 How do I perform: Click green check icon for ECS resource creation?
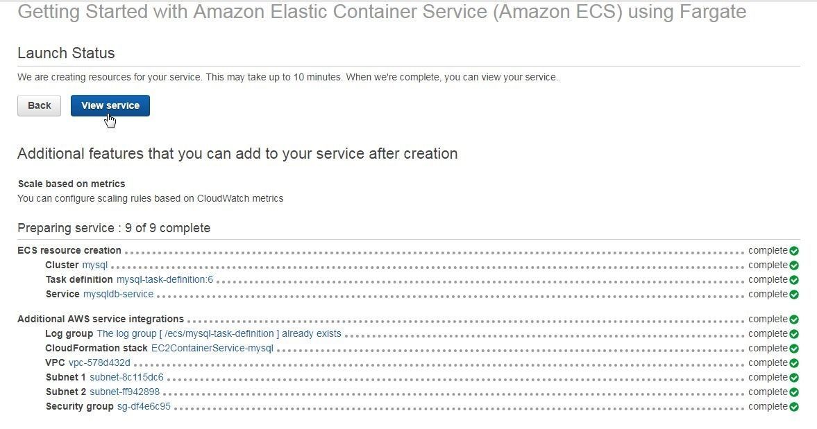pyautogui.click(x=794, y=251)
